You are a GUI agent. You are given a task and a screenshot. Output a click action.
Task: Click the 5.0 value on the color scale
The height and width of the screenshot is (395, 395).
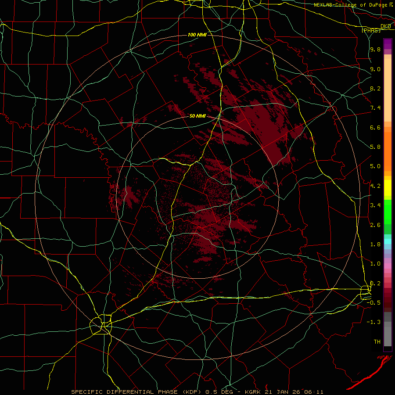375,166
